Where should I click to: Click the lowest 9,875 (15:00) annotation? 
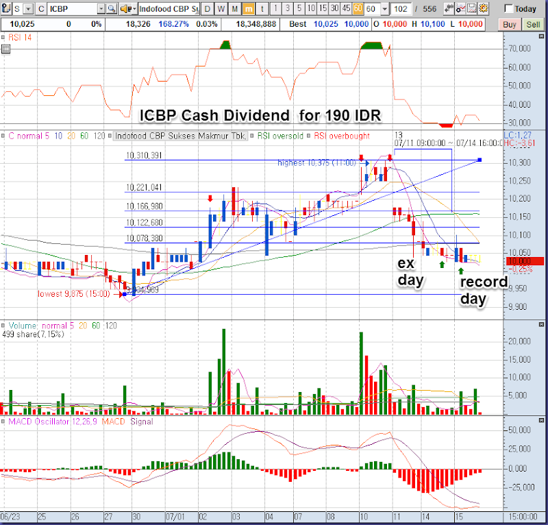(x=74, y=294)
